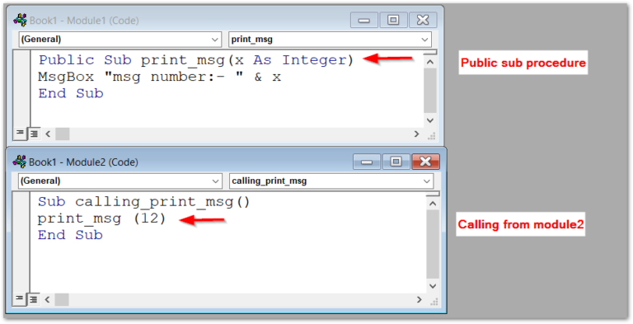Close the Module2 code window
This screenshot has height=324, width=633.
click(425, 162)
